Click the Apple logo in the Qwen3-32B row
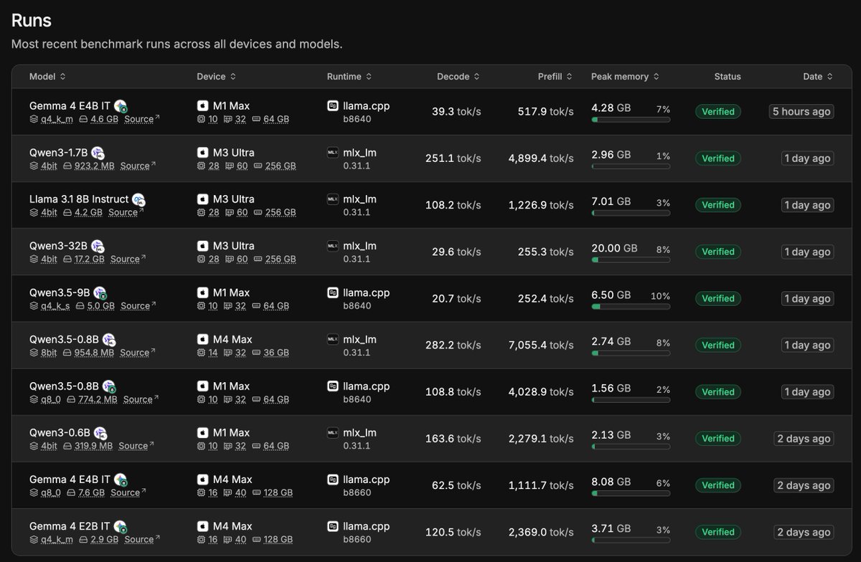This screenshot has height=562, width=861. pyautogui.click(x=202, y=246)
